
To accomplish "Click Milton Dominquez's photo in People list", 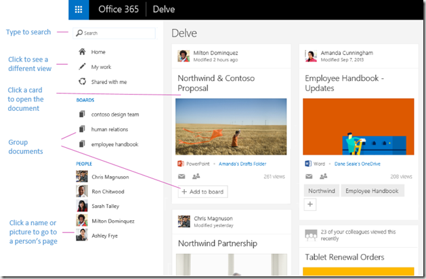I will pos(82,220).
